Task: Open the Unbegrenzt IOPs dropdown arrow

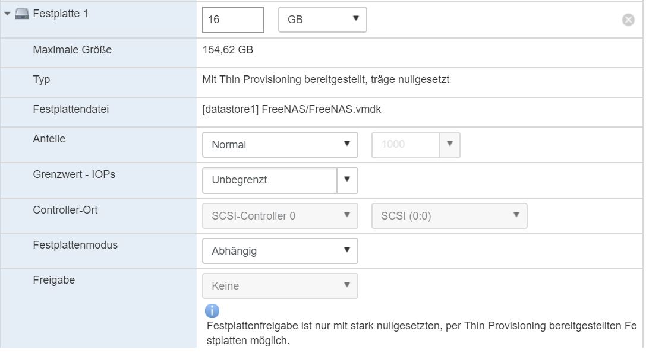Action: tap(348, 180)
